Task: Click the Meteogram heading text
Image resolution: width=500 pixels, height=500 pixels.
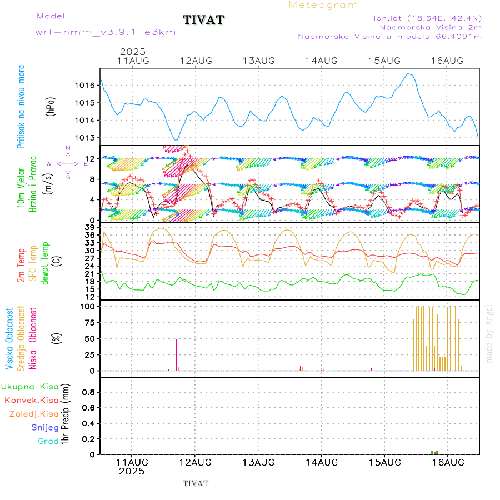Action: tap(323, 5)
